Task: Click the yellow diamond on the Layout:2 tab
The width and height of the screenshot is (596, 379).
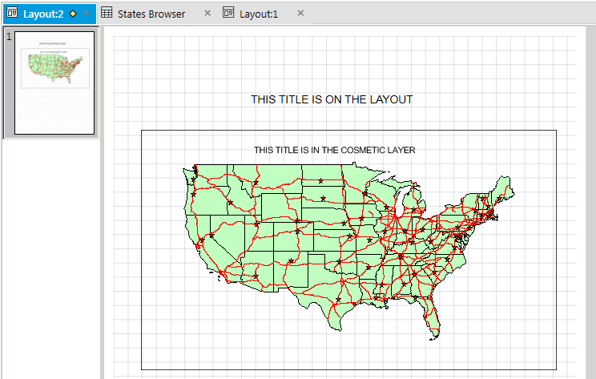Action: tap(73, 14)
